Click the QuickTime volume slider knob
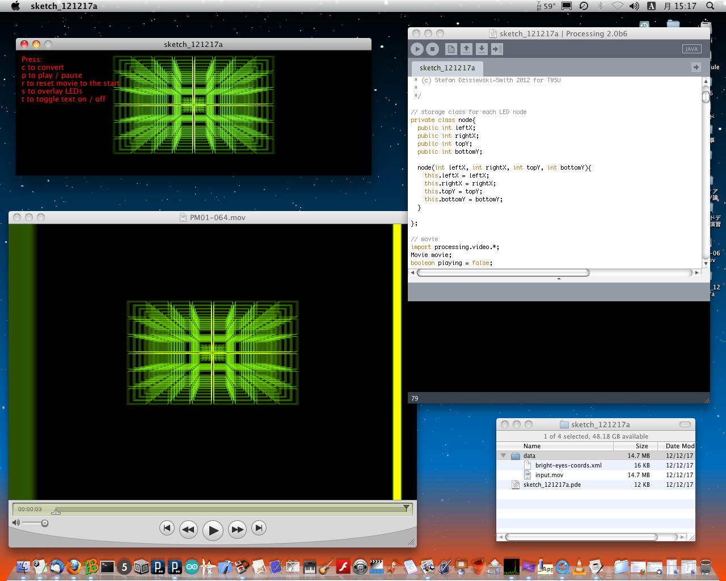Viewport: 726px width, 581px height. (x=45, y=523)
